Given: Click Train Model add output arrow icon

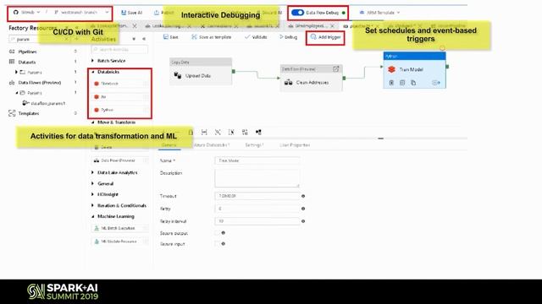Looking at the screenshot, I should coord(436,83).
